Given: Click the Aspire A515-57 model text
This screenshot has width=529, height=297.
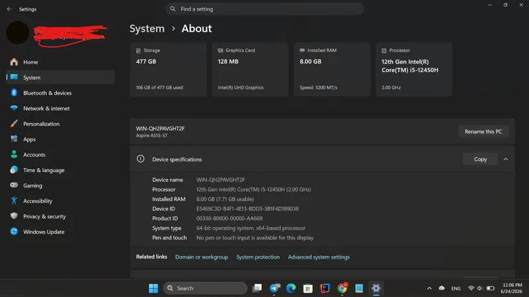Looking at the screenshot, I should (x=151, y=136).
